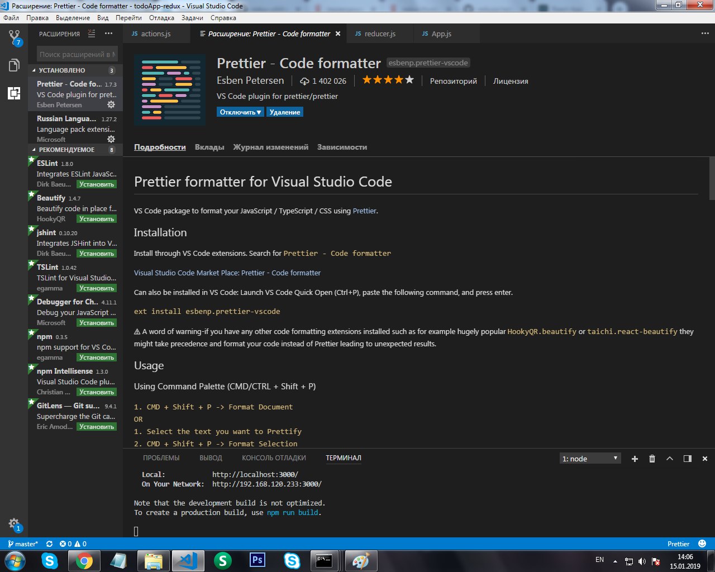Install the TSLint extension

pyautogui.click(x=96, y=288)
